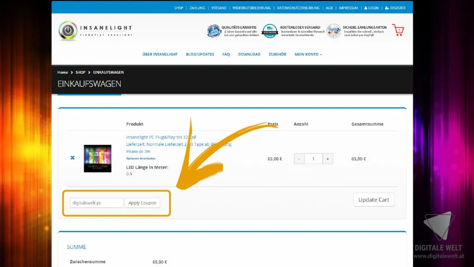Screen dimensions: 474x267
Task: Click the KOSTENLOSER VERSAND heading text
Action: (x=300, y=27)
